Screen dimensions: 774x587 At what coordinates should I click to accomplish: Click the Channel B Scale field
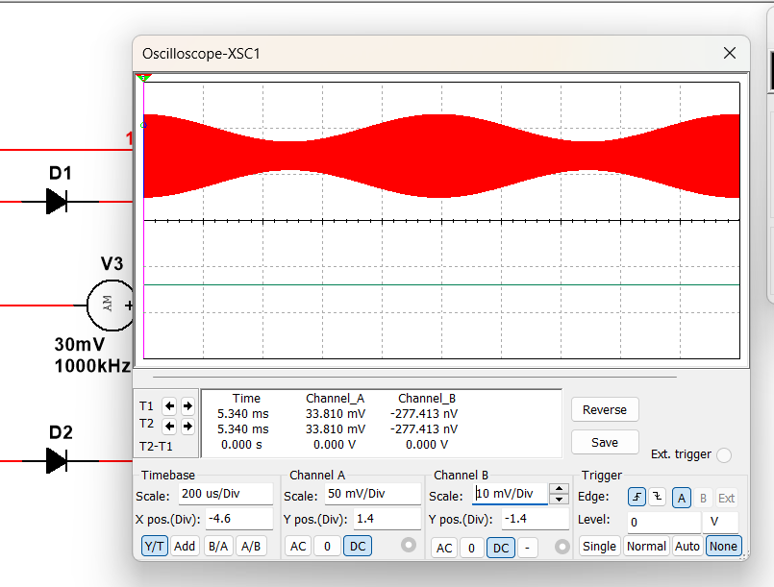click(x=510, y=494)
